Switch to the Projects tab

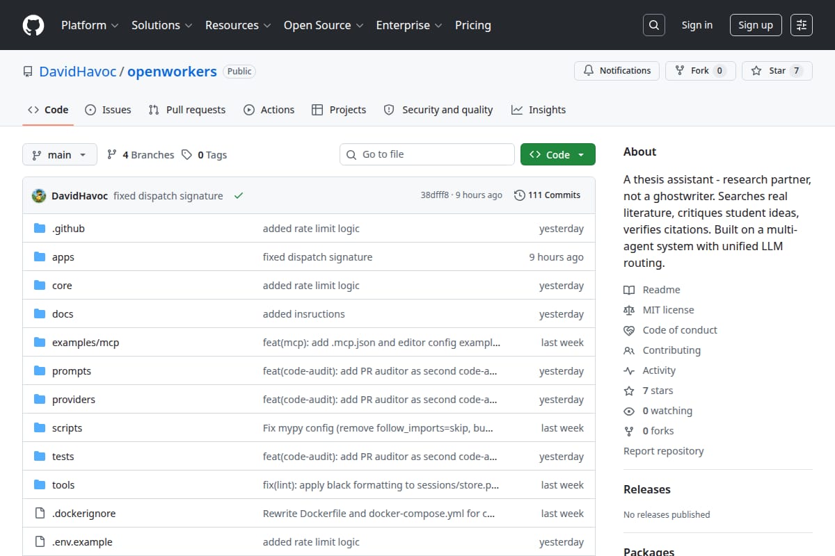pos(339,110)
